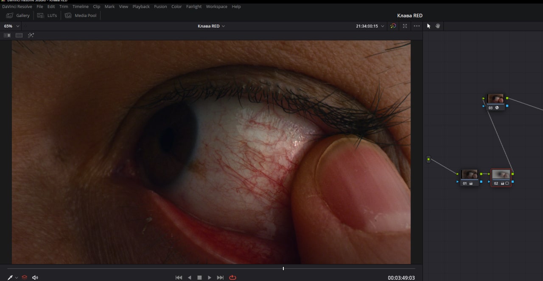543x281 pixels.
Task: Open the viewer three-dot options menu
Action: (417, 26)
